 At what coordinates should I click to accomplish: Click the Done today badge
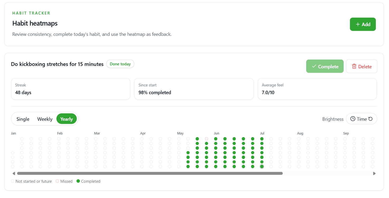(x=120, y=64)
